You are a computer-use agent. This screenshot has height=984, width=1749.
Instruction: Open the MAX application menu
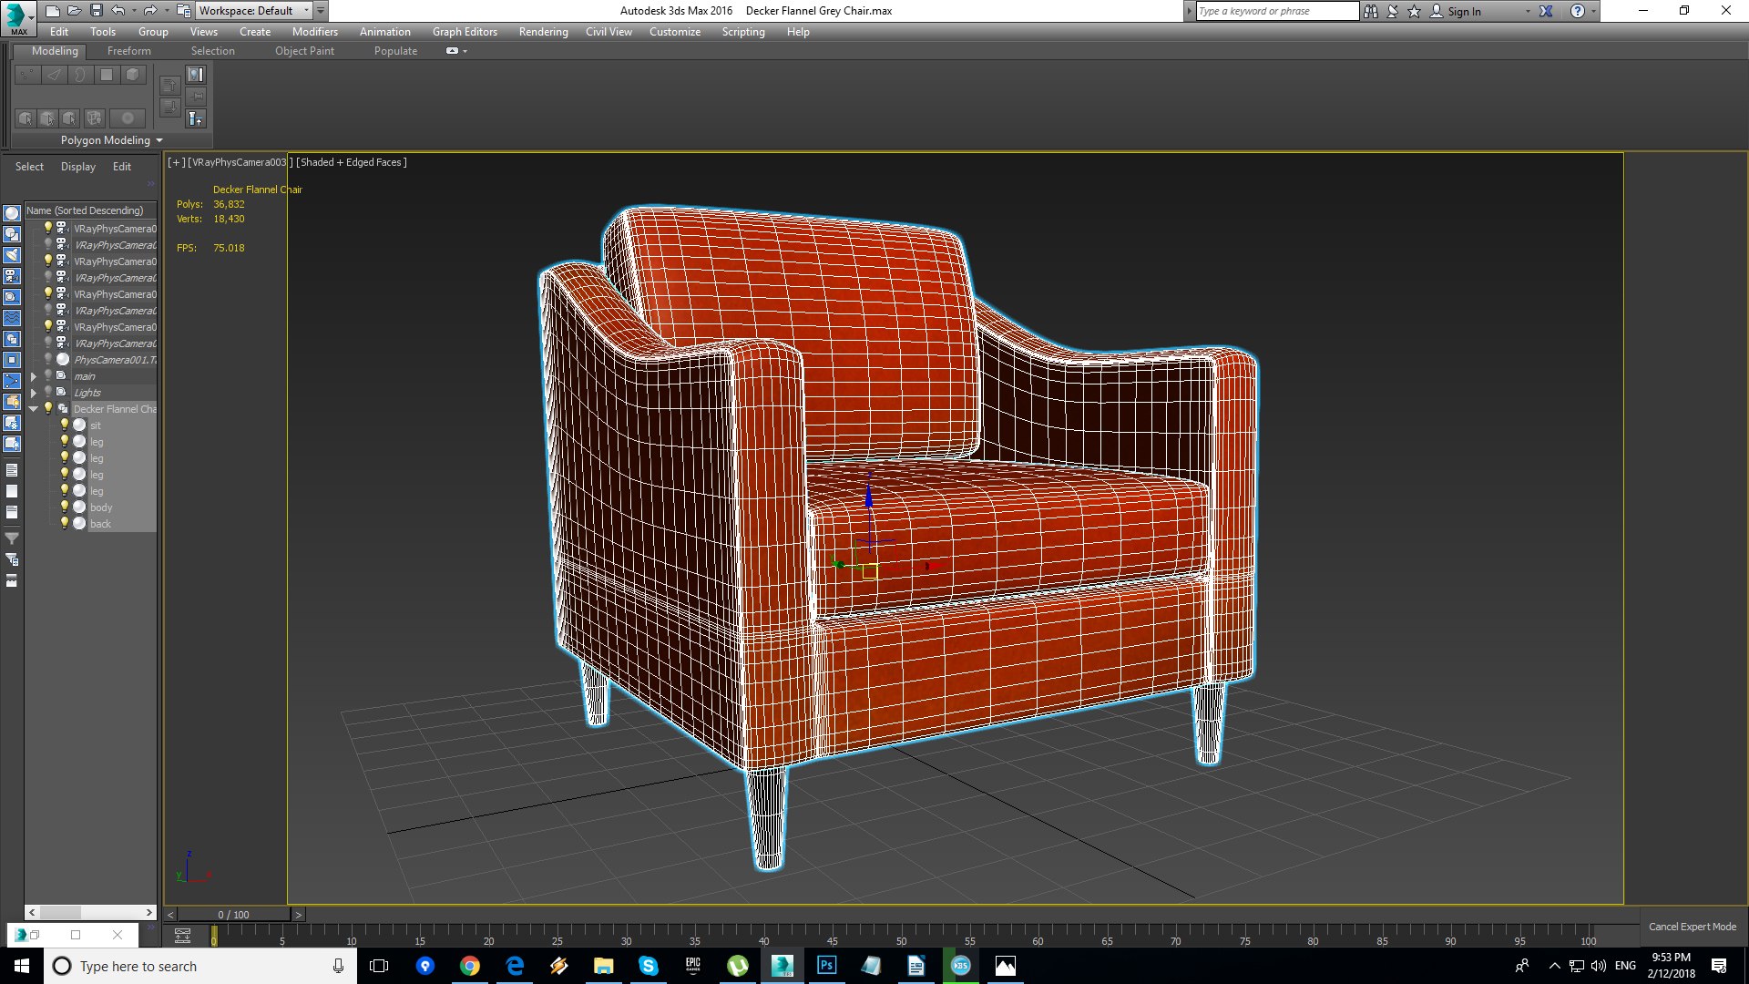click(x=18, y=17)
